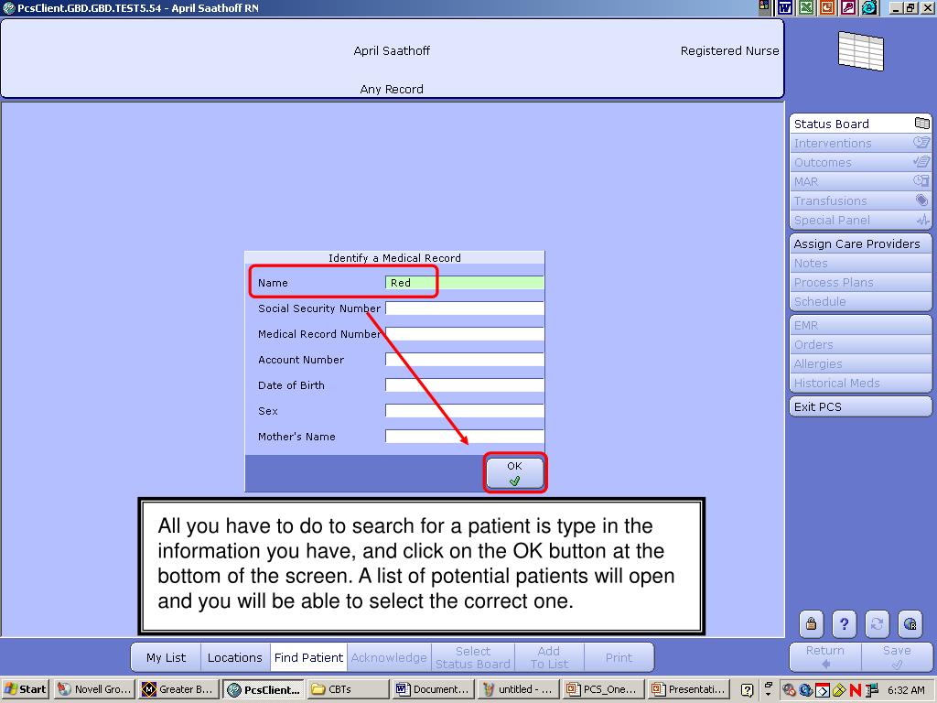The height and width of the screenshot is (703, 937).
Task: Switch to Greater B... taskbar window
Action: point(178,689)
